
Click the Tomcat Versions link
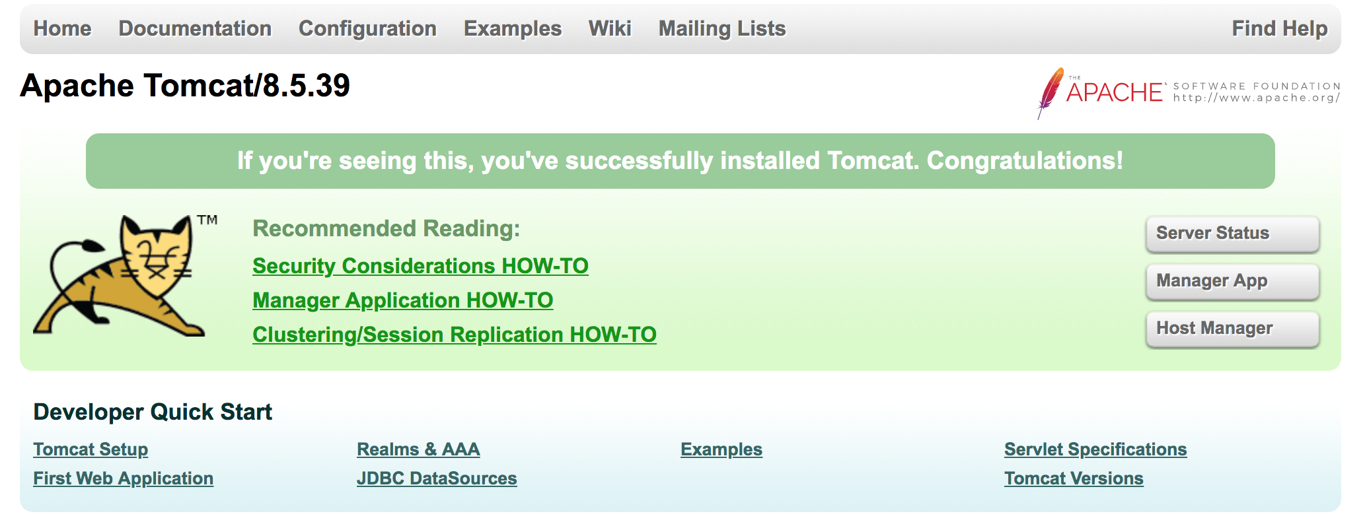point(1074,478)
